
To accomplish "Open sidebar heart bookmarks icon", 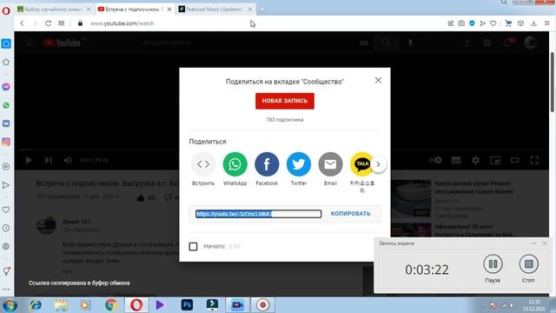I will click(x=6, y=210).
